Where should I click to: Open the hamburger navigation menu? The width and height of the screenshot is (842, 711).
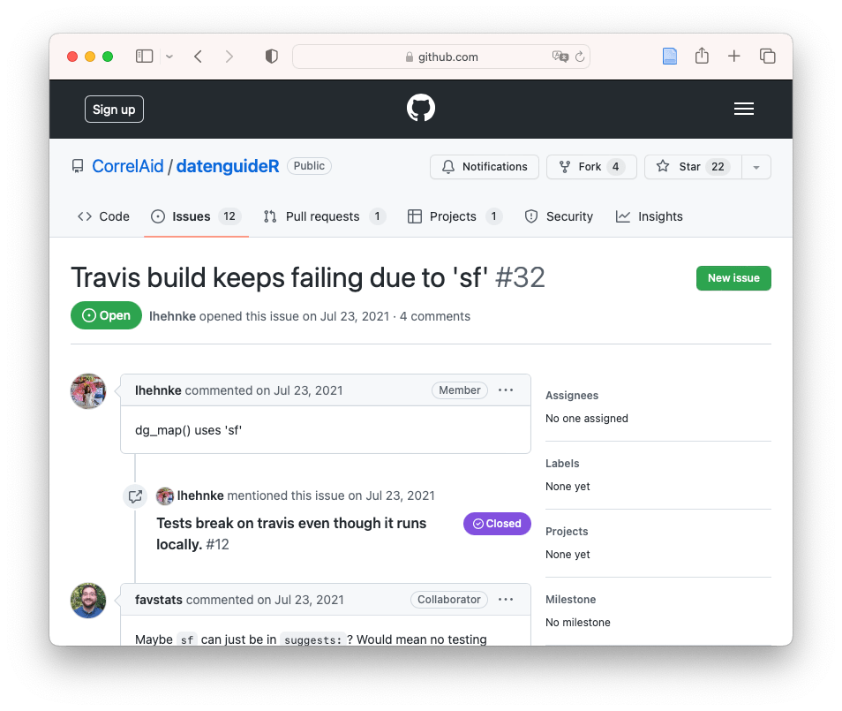tap(743, 109)
